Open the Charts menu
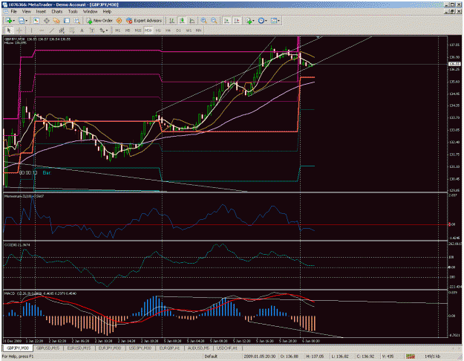 tap(57, 11)
